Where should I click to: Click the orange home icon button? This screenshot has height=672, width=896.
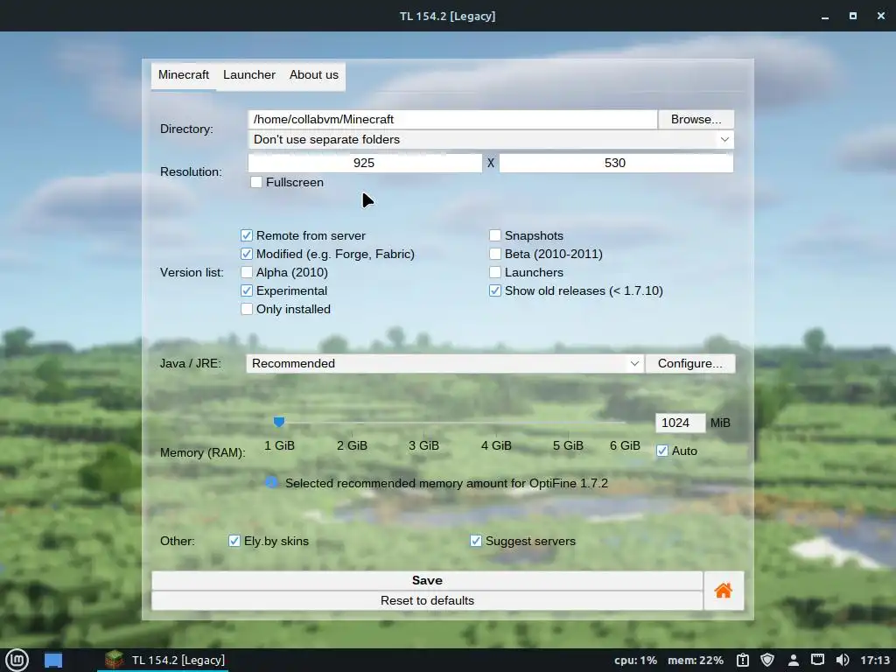pyautogui.click(x=724, y=591)
